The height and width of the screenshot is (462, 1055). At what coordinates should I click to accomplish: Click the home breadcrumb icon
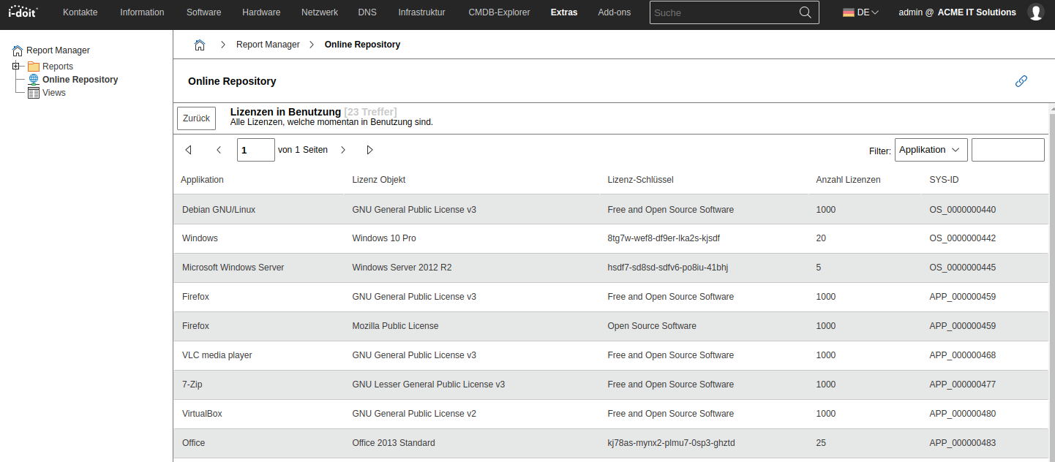[x=200, y=45]
